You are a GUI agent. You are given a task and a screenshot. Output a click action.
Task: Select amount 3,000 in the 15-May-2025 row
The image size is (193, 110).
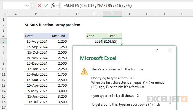58,91
